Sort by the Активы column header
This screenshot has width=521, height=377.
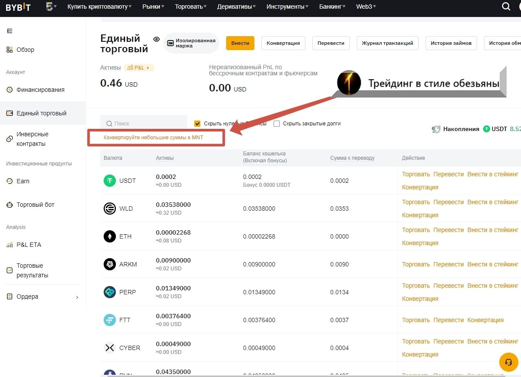tap(165, 158)
